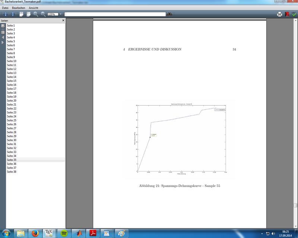Click the binoculars search icon
This screenshot has width=298, height=238.
(x=169, y=15)
